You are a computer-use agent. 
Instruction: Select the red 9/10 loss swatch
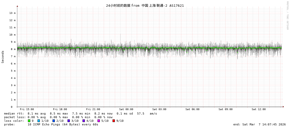click(x=114, y=121)
